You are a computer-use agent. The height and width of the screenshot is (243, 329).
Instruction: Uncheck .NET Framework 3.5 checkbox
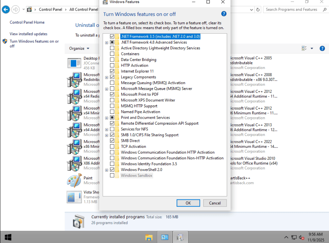tap(112, 36)
